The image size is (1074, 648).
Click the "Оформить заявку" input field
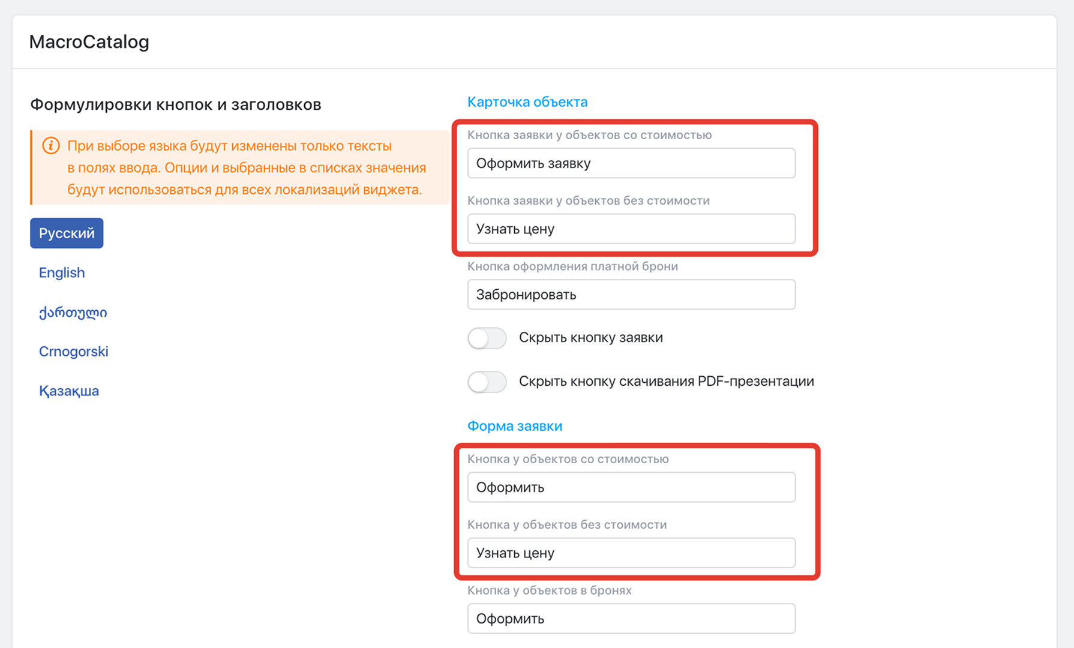pos(631,163)
